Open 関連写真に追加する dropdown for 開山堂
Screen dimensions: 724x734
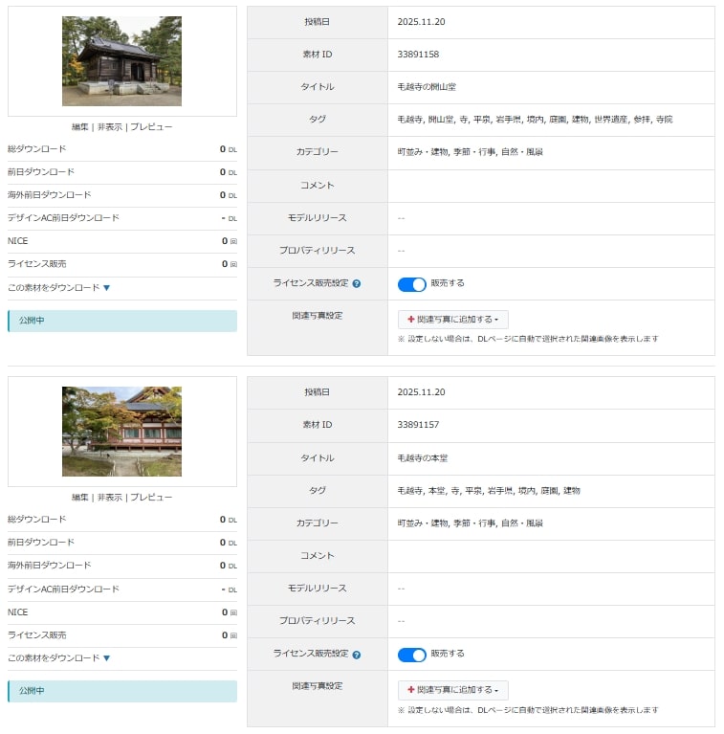[453, 320]
